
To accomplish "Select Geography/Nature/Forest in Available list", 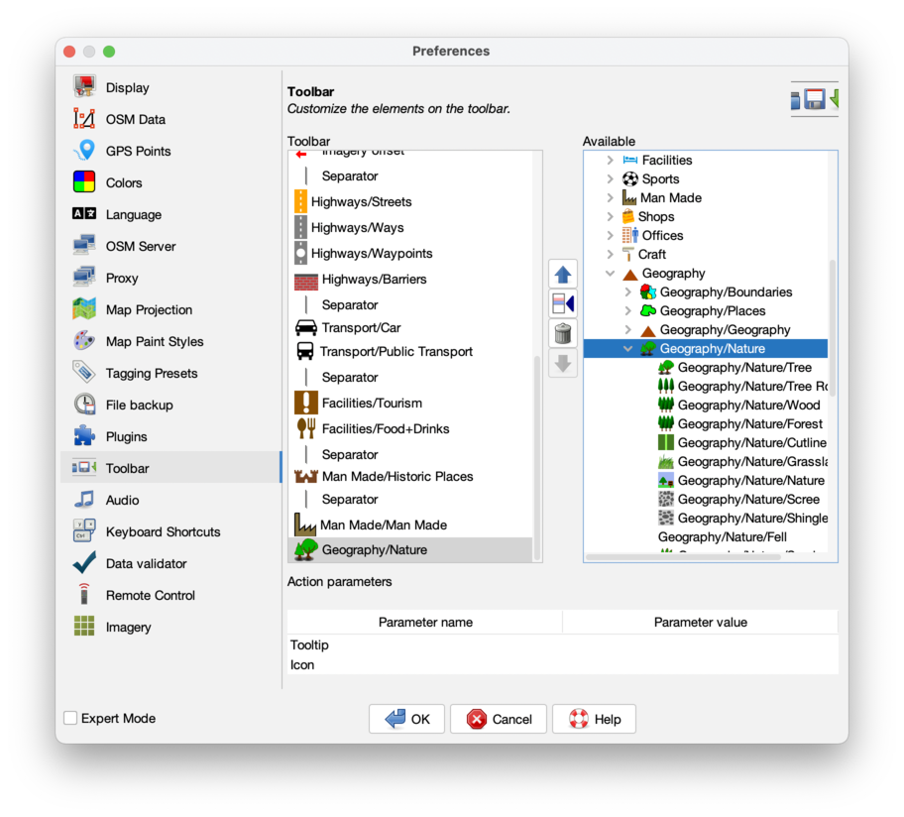I will 749,423.
